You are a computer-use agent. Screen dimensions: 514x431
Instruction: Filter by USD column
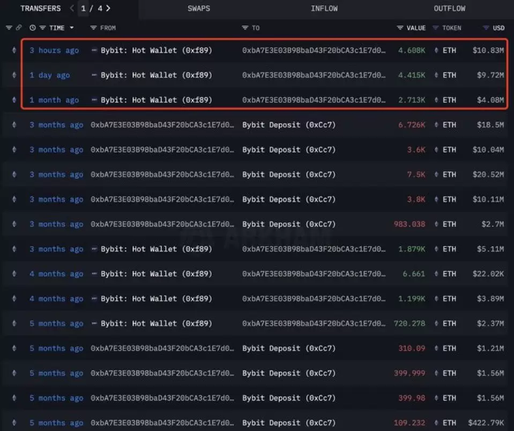(x=486, y=28)
